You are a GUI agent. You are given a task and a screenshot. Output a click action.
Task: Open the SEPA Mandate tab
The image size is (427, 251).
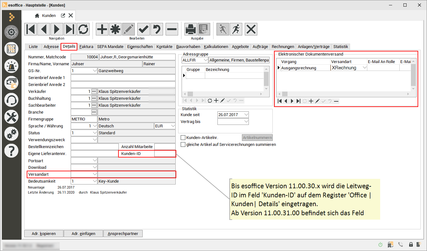[x=110, y=47]
